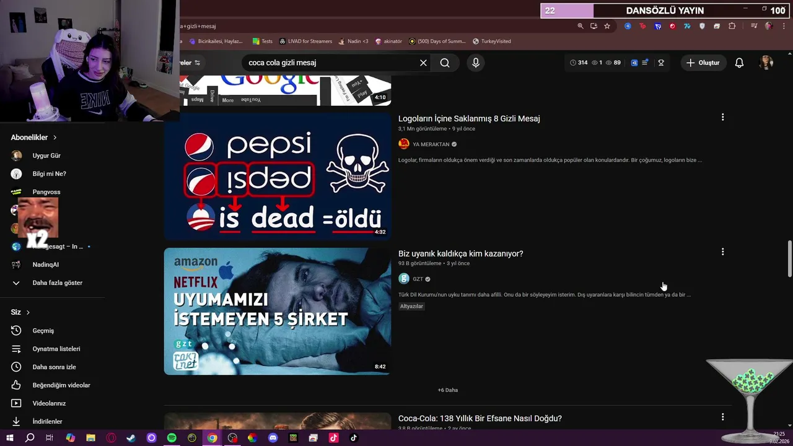This screenshot has width=793, height=446.
Task: Start voice search with microphone icon
Action: pyautogui.click(x=476, y=63)
